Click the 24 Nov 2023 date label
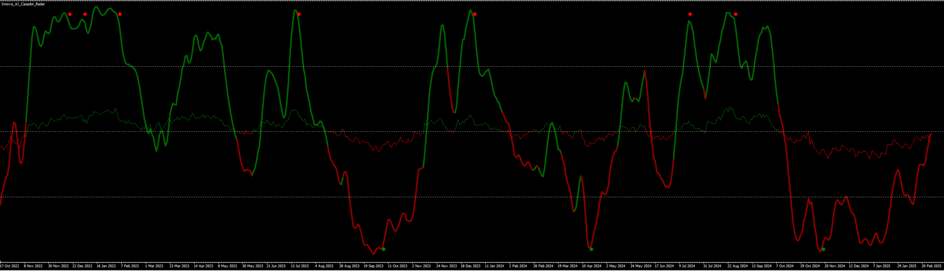Image resolution: width=944 pixels, height=271 pixels. coord(446,266)
